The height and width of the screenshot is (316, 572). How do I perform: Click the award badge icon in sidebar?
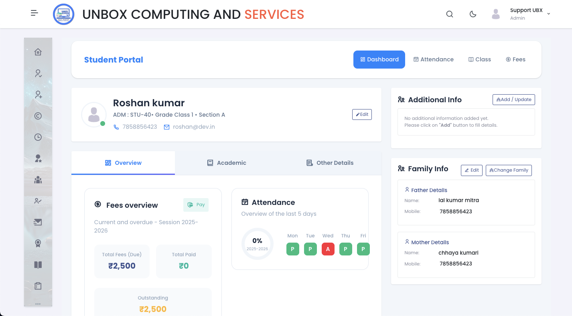tap(38, 243)
